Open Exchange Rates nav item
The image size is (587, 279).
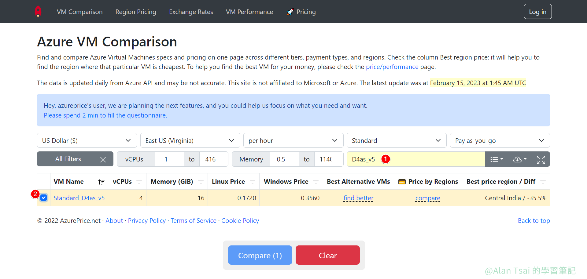[x=191, y=12]
